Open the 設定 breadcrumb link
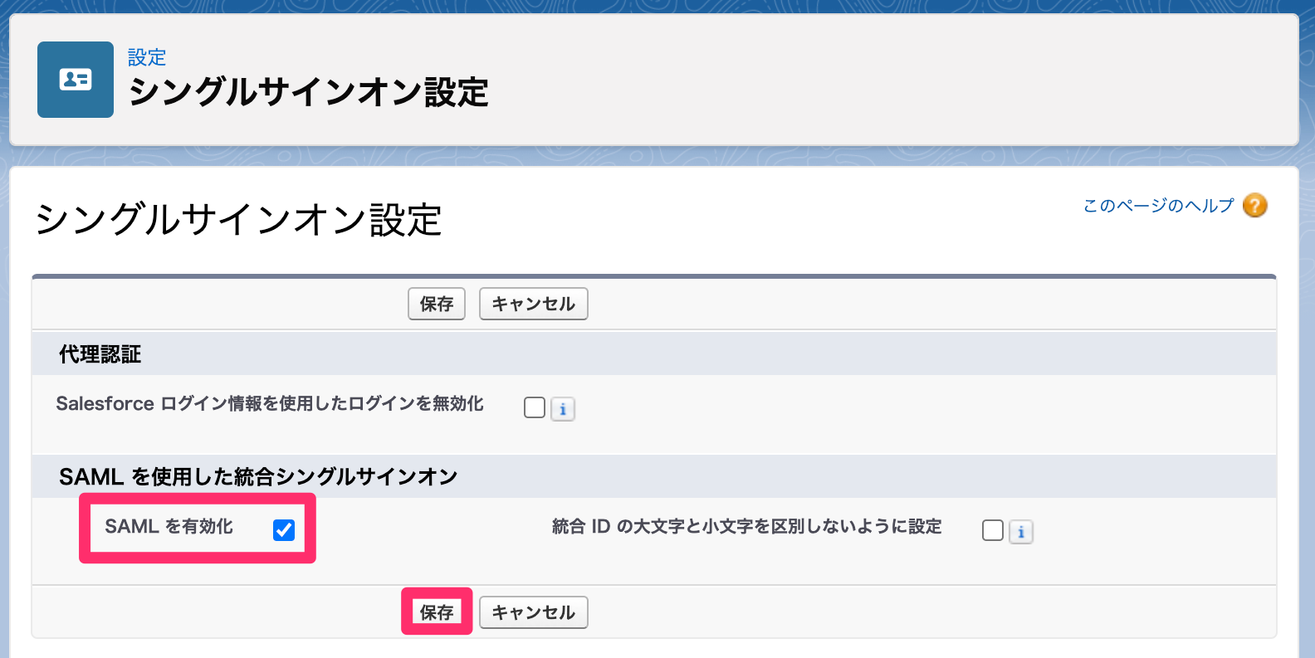Image resolution: width=1315 pixels, height=658 pixels. [x=147, y=57]
